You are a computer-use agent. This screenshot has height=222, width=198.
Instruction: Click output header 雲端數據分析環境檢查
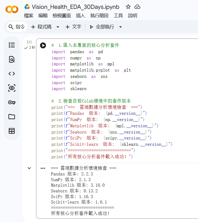point(84,168)
